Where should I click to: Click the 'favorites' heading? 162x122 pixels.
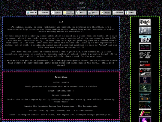[61, 77]
